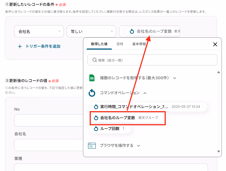Click the ①更新したいレコードの条件 heading

[30, 4]
